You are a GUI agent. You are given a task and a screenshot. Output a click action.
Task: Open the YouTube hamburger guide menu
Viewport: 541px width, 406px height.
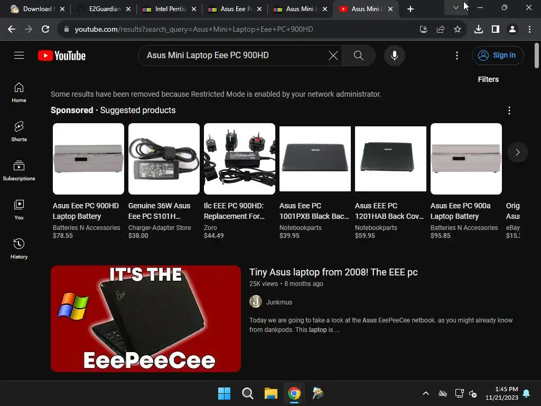(19, 55)
